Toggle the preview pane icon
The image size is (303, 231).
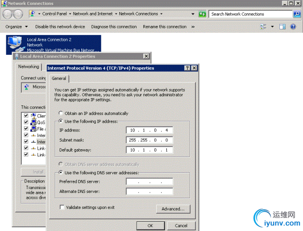[x=283, y=26]
